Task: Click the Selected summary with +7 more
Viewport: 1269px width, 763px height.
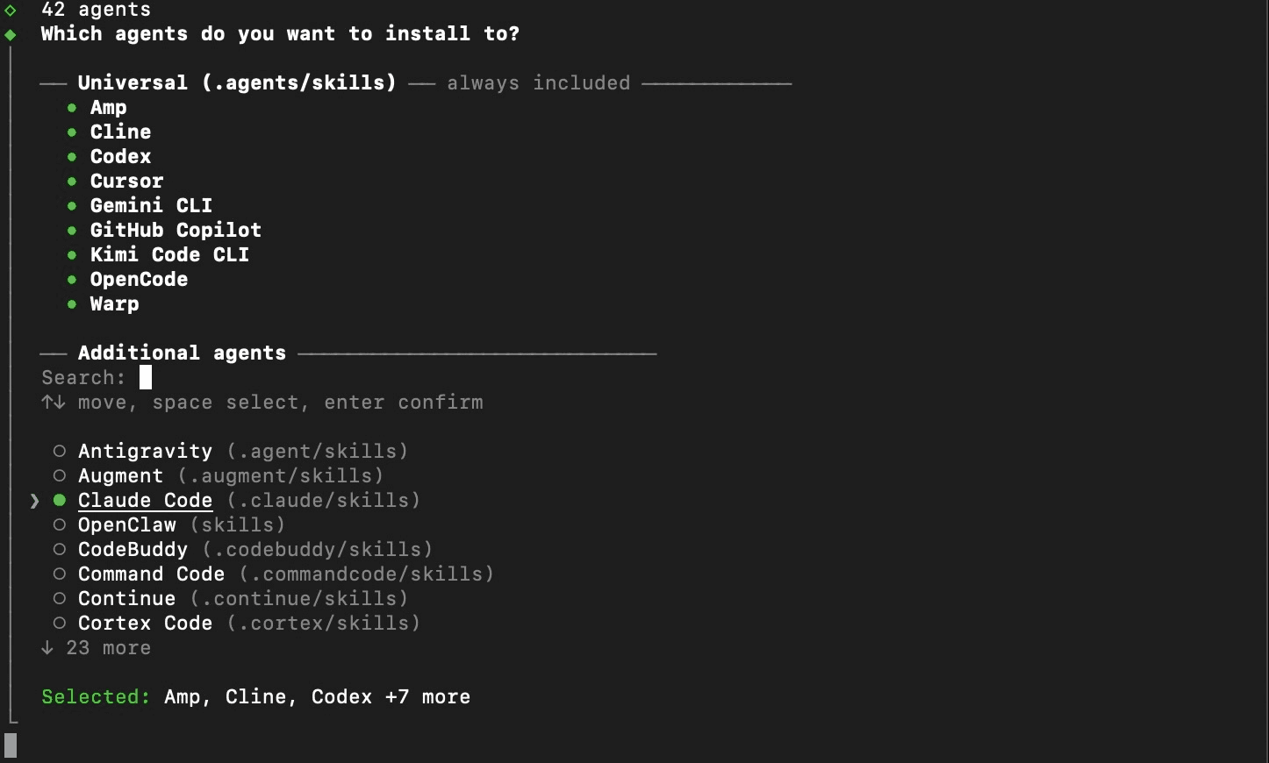Action: [317, 697]
